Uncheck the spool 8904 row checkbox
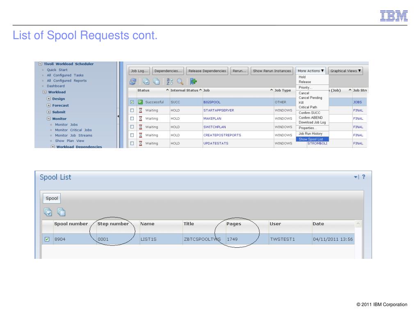 (x=47, y=239)
